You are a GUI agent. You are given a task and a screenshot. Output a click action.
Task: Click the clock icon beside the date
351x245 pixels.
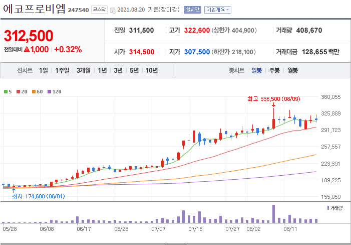(x=113, y=11)
